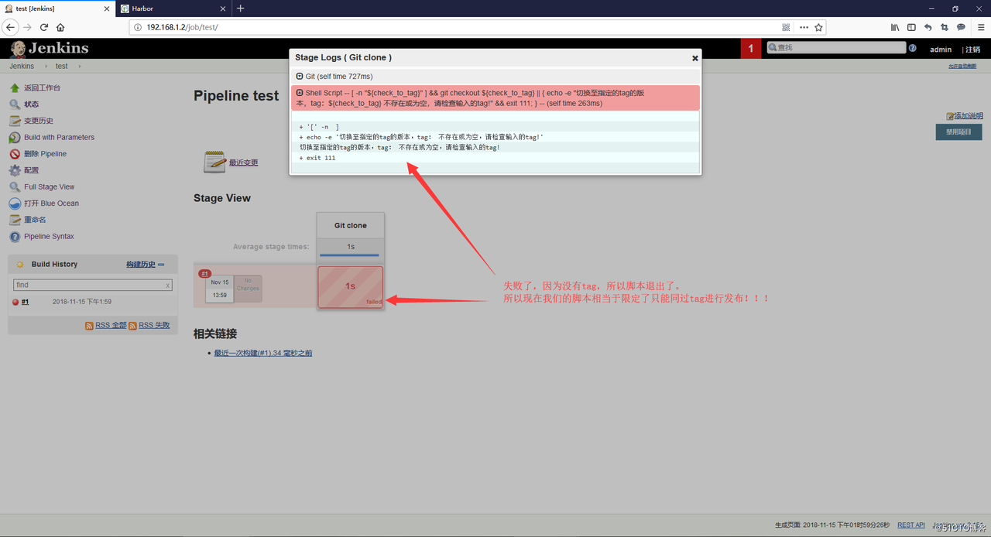Image resolution: width=991 pixels, height=537 pixels.
Task: Click the 构建历史 trend link
Action: (141, 265)
